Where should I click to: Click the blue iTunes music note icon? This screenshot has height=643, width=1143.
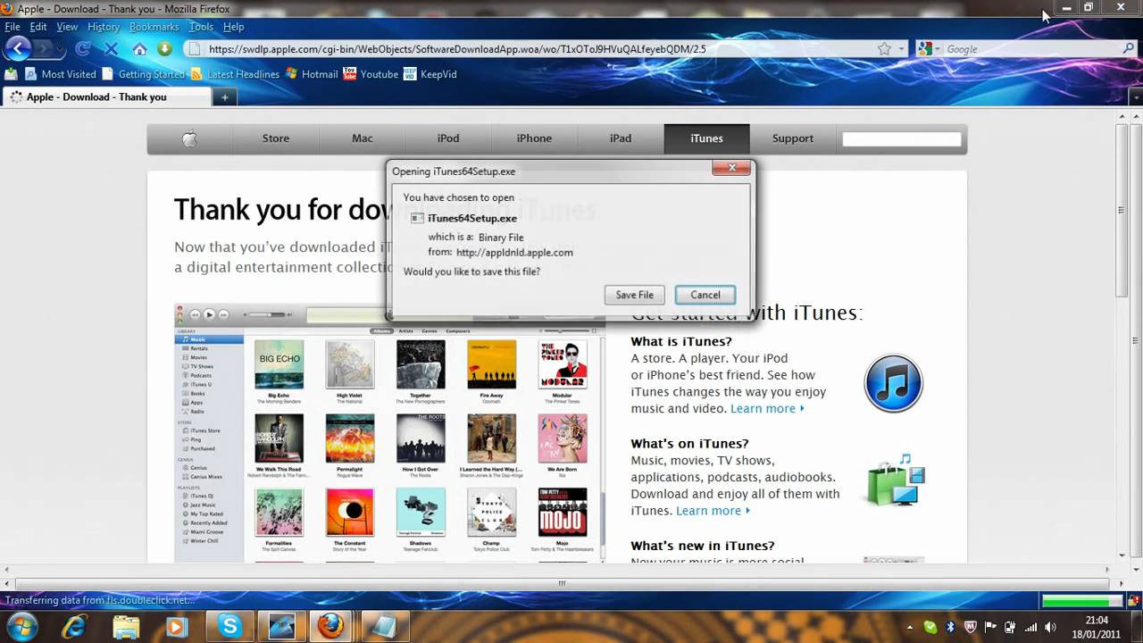[x=893, y=383]
